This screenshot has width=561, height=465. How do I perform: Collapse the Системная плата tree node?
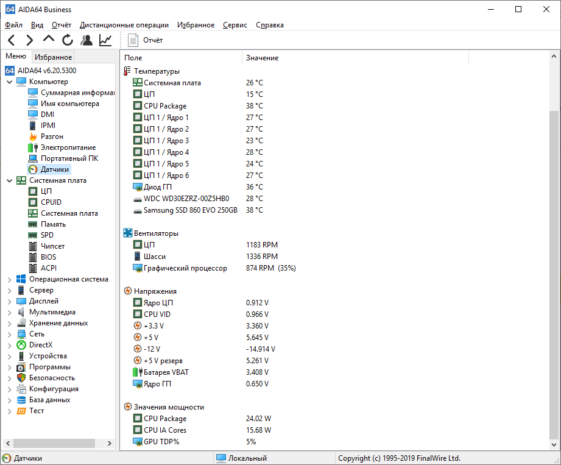click(x=10, y=181)
